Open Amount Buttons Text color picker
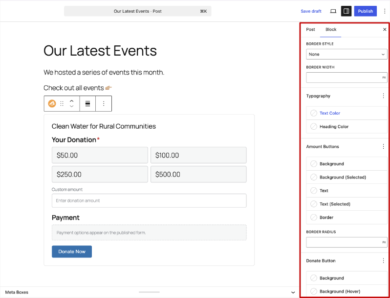The height and width of the screenshot is (298, 390). (347, 191)
